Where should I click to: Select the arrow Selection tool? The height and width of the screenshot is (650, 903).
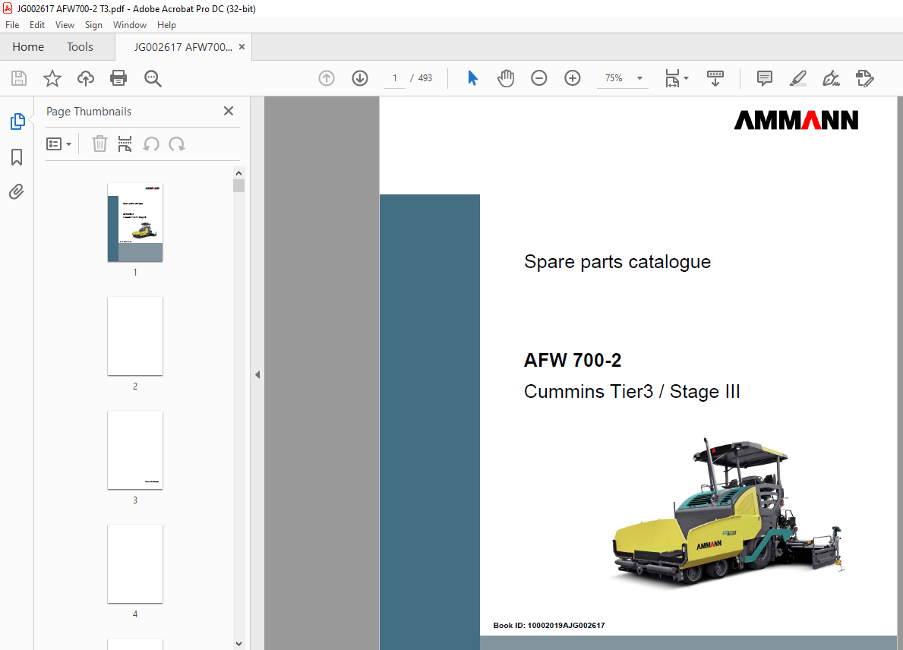473,78
